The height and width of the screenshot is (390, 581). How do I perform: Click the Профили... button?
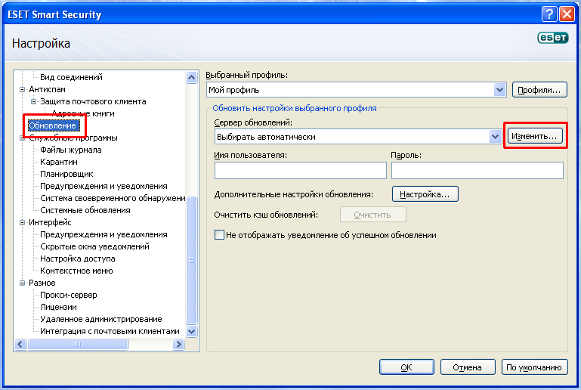pos(539,90)
